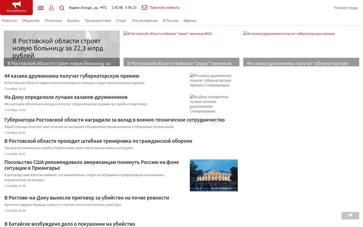Click the timestamp 7 октября, 09:11
Screen dimensions: 363x227
click(15, 154)
